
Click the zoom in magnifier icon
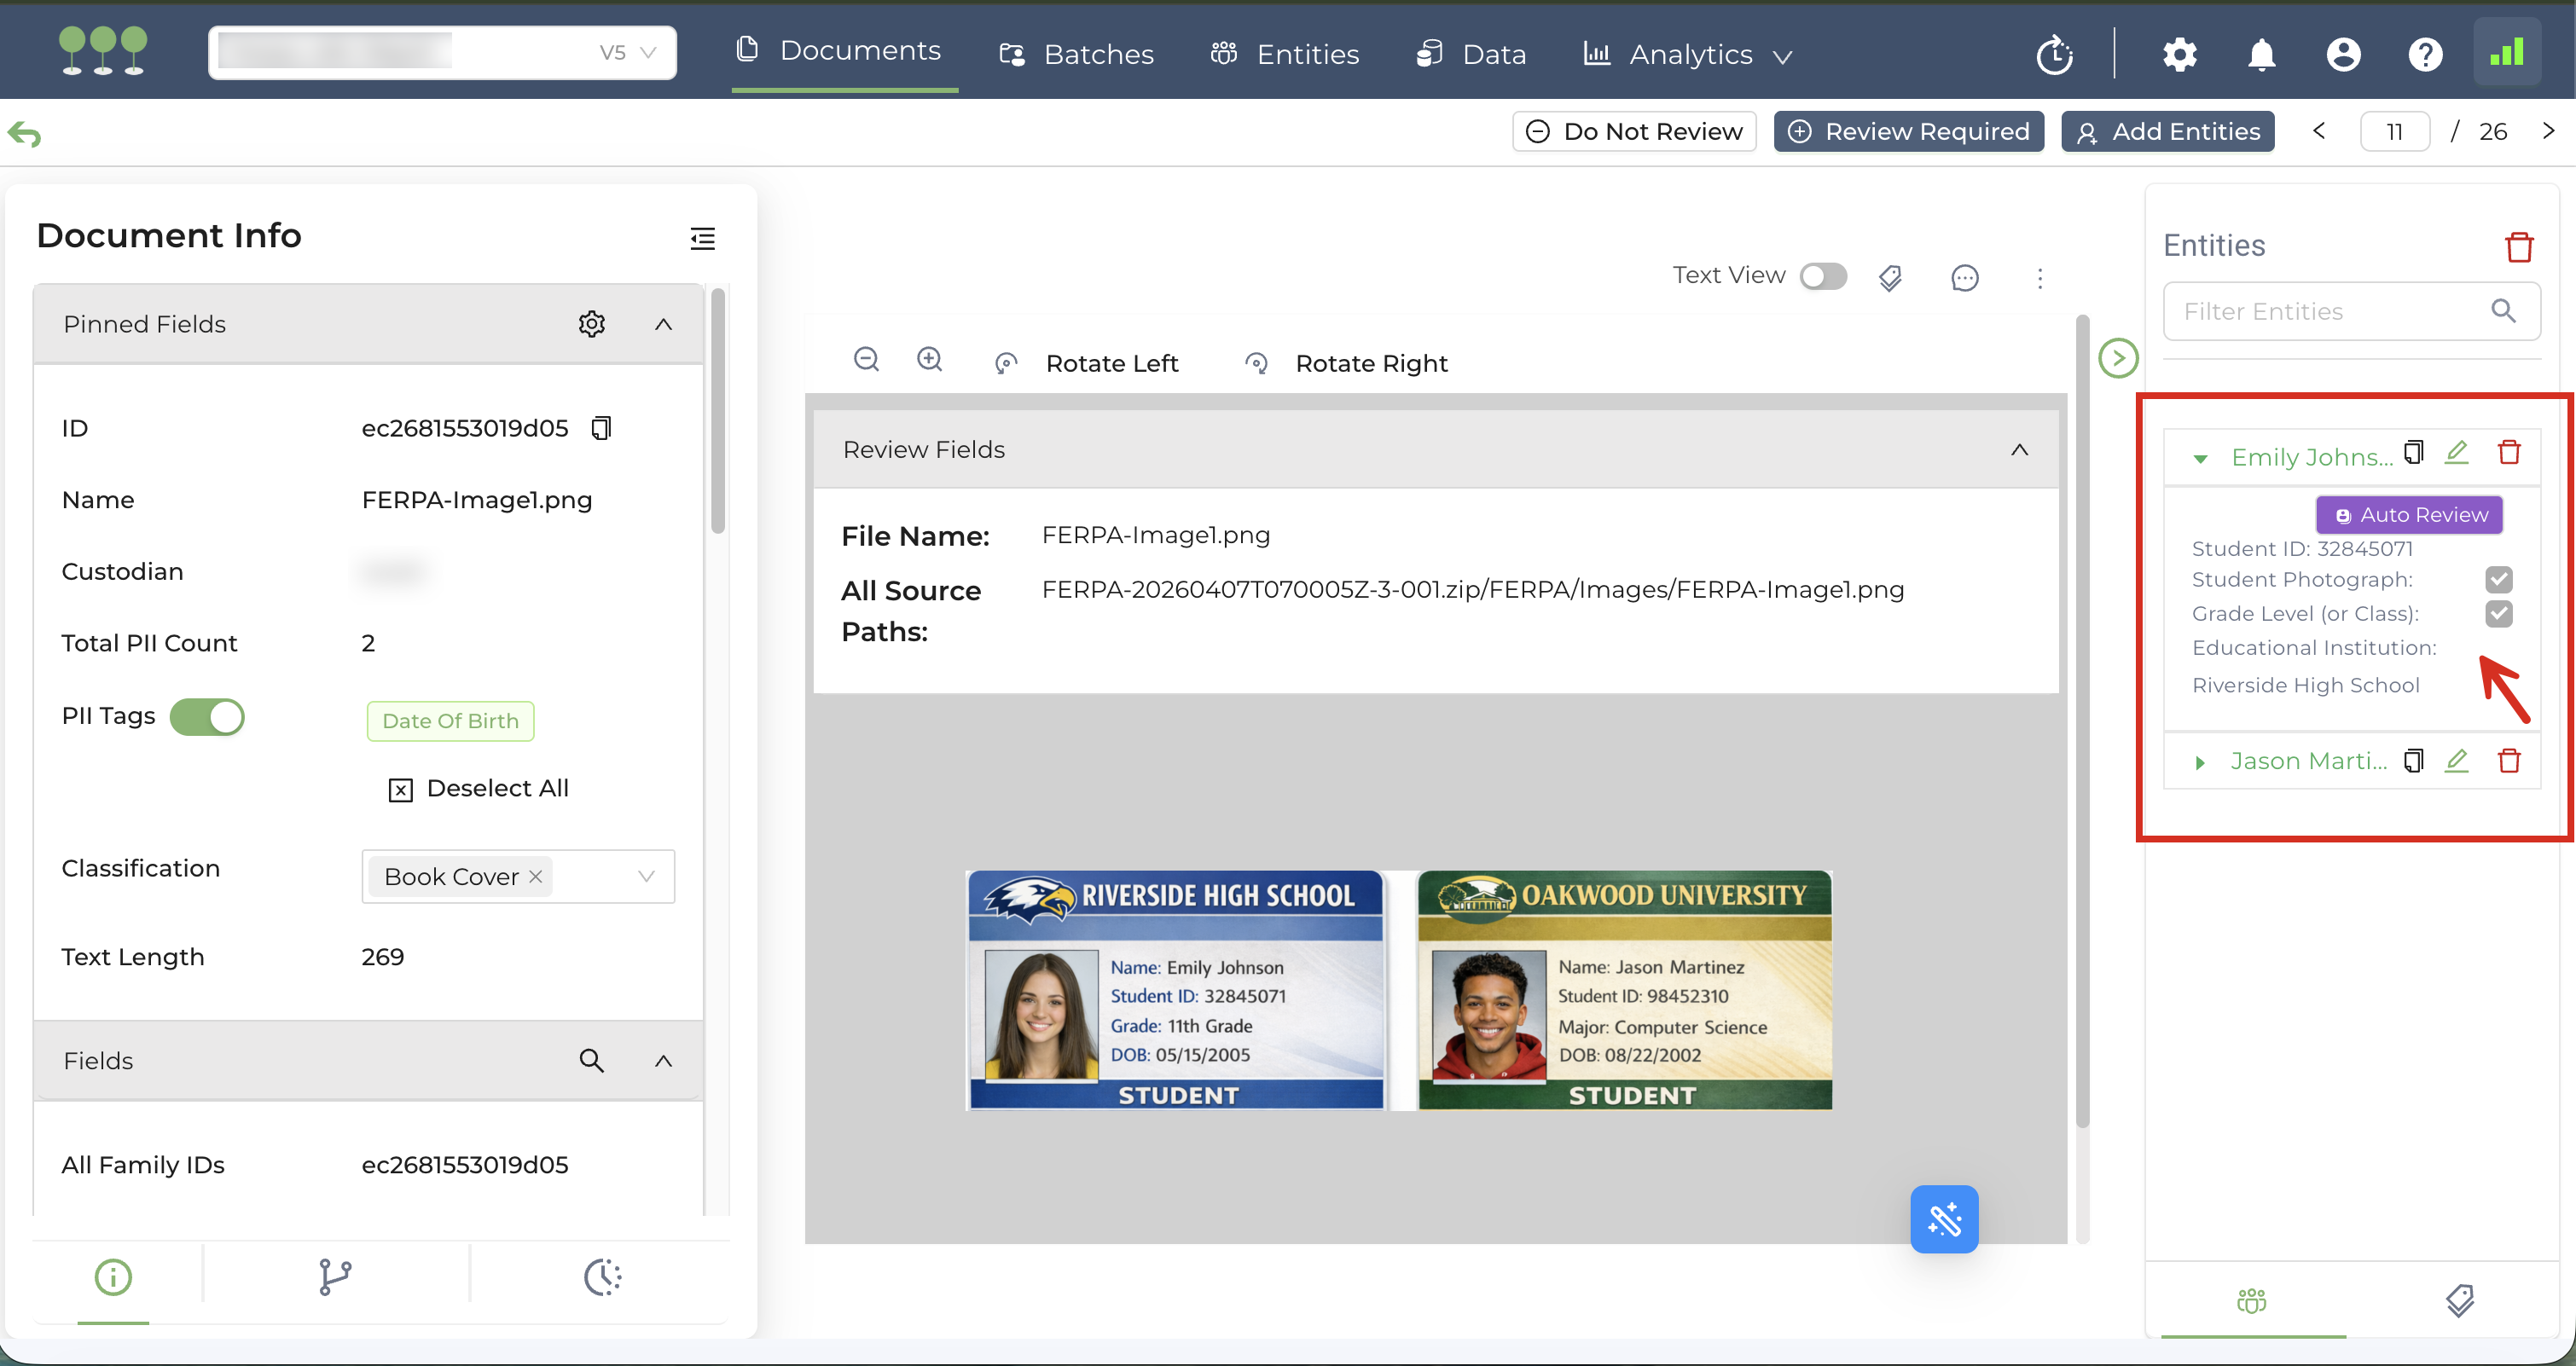(x=929, y=359)
